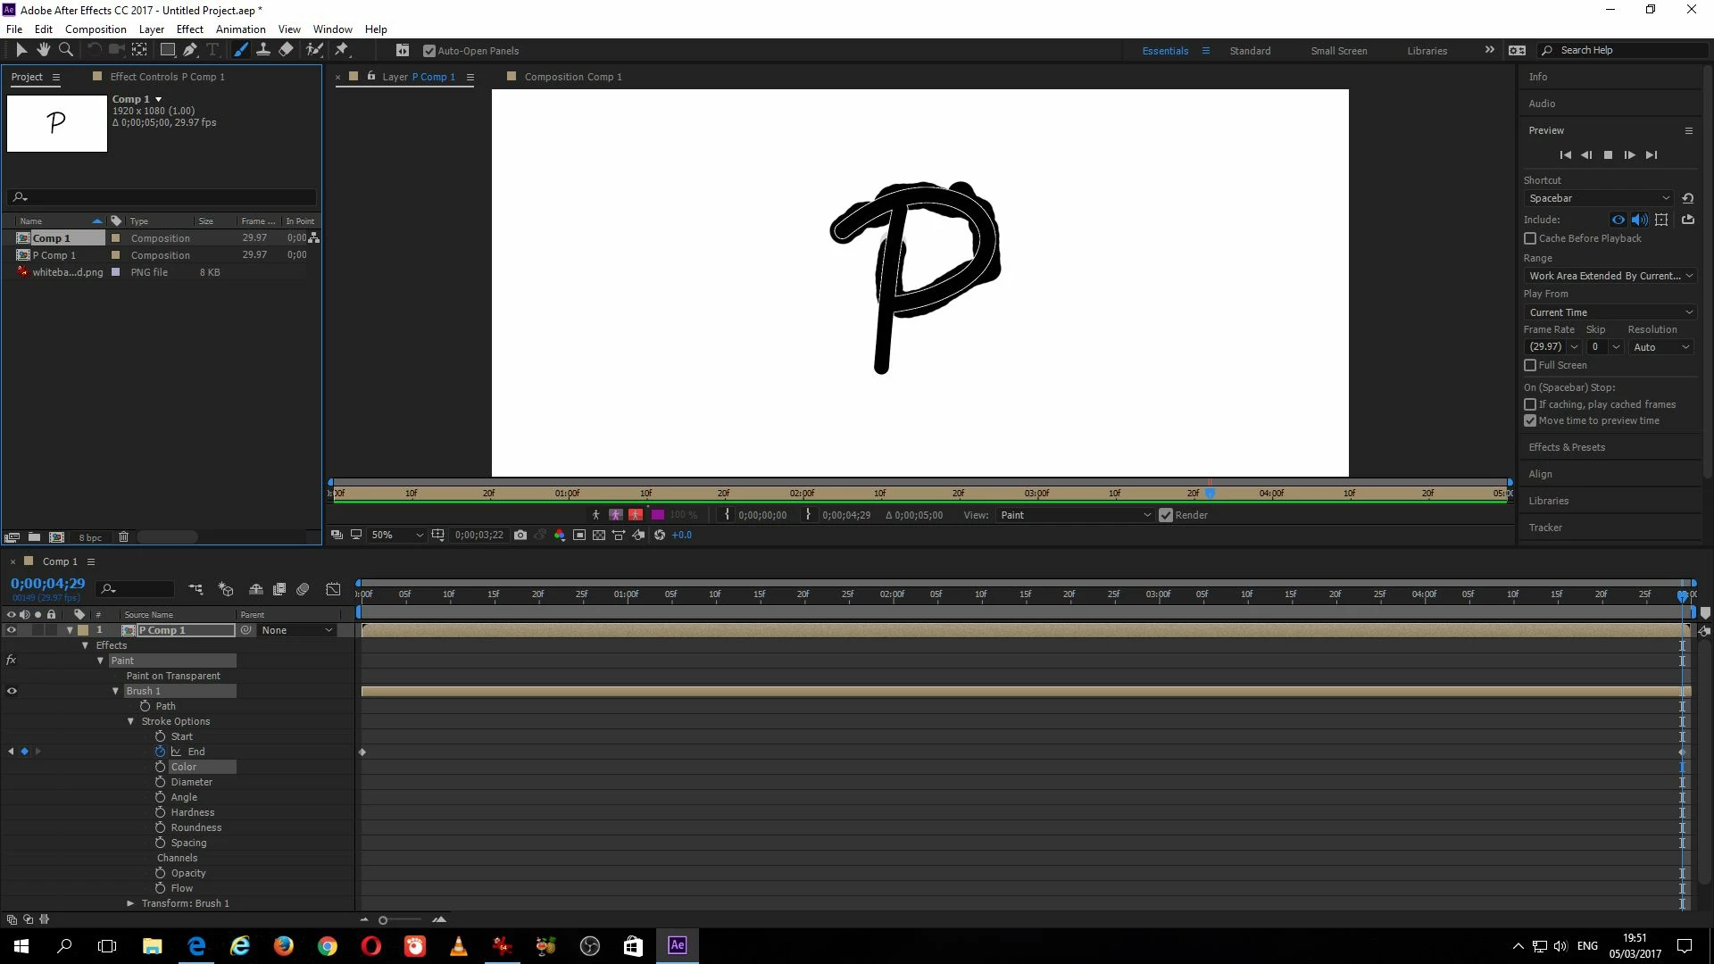
Task: Take snapshot with camera icon
Action: [x=520, y=535]
